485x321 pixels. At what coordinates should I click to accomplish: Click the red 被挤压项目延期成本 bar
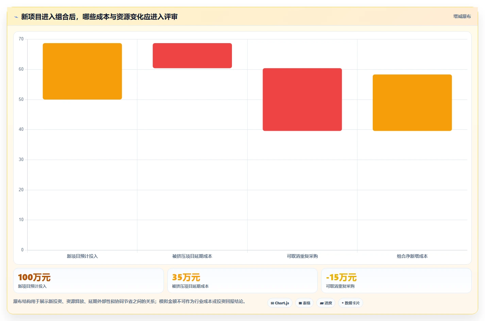[x=192, y=56]
